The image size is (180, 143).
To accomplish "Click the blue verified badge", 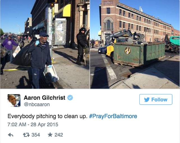I will coord(70,98).
